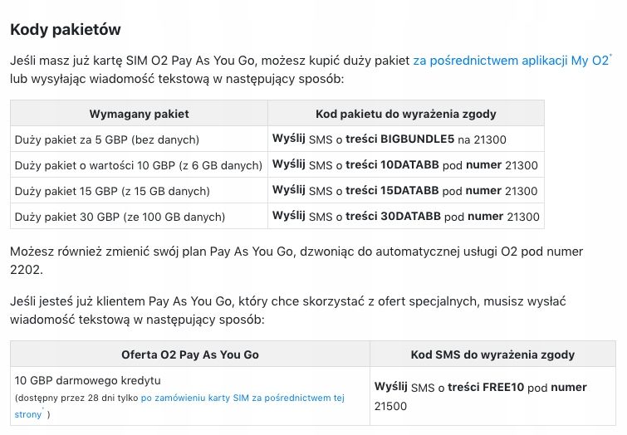Click the 30DATABB code text
The width and height of the screenshot is (627, 435).
click(410, 217)
